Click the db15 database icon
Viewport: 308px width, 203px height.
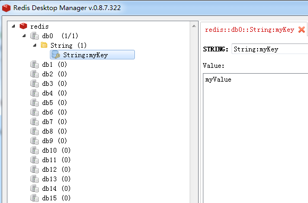(35, 198)
